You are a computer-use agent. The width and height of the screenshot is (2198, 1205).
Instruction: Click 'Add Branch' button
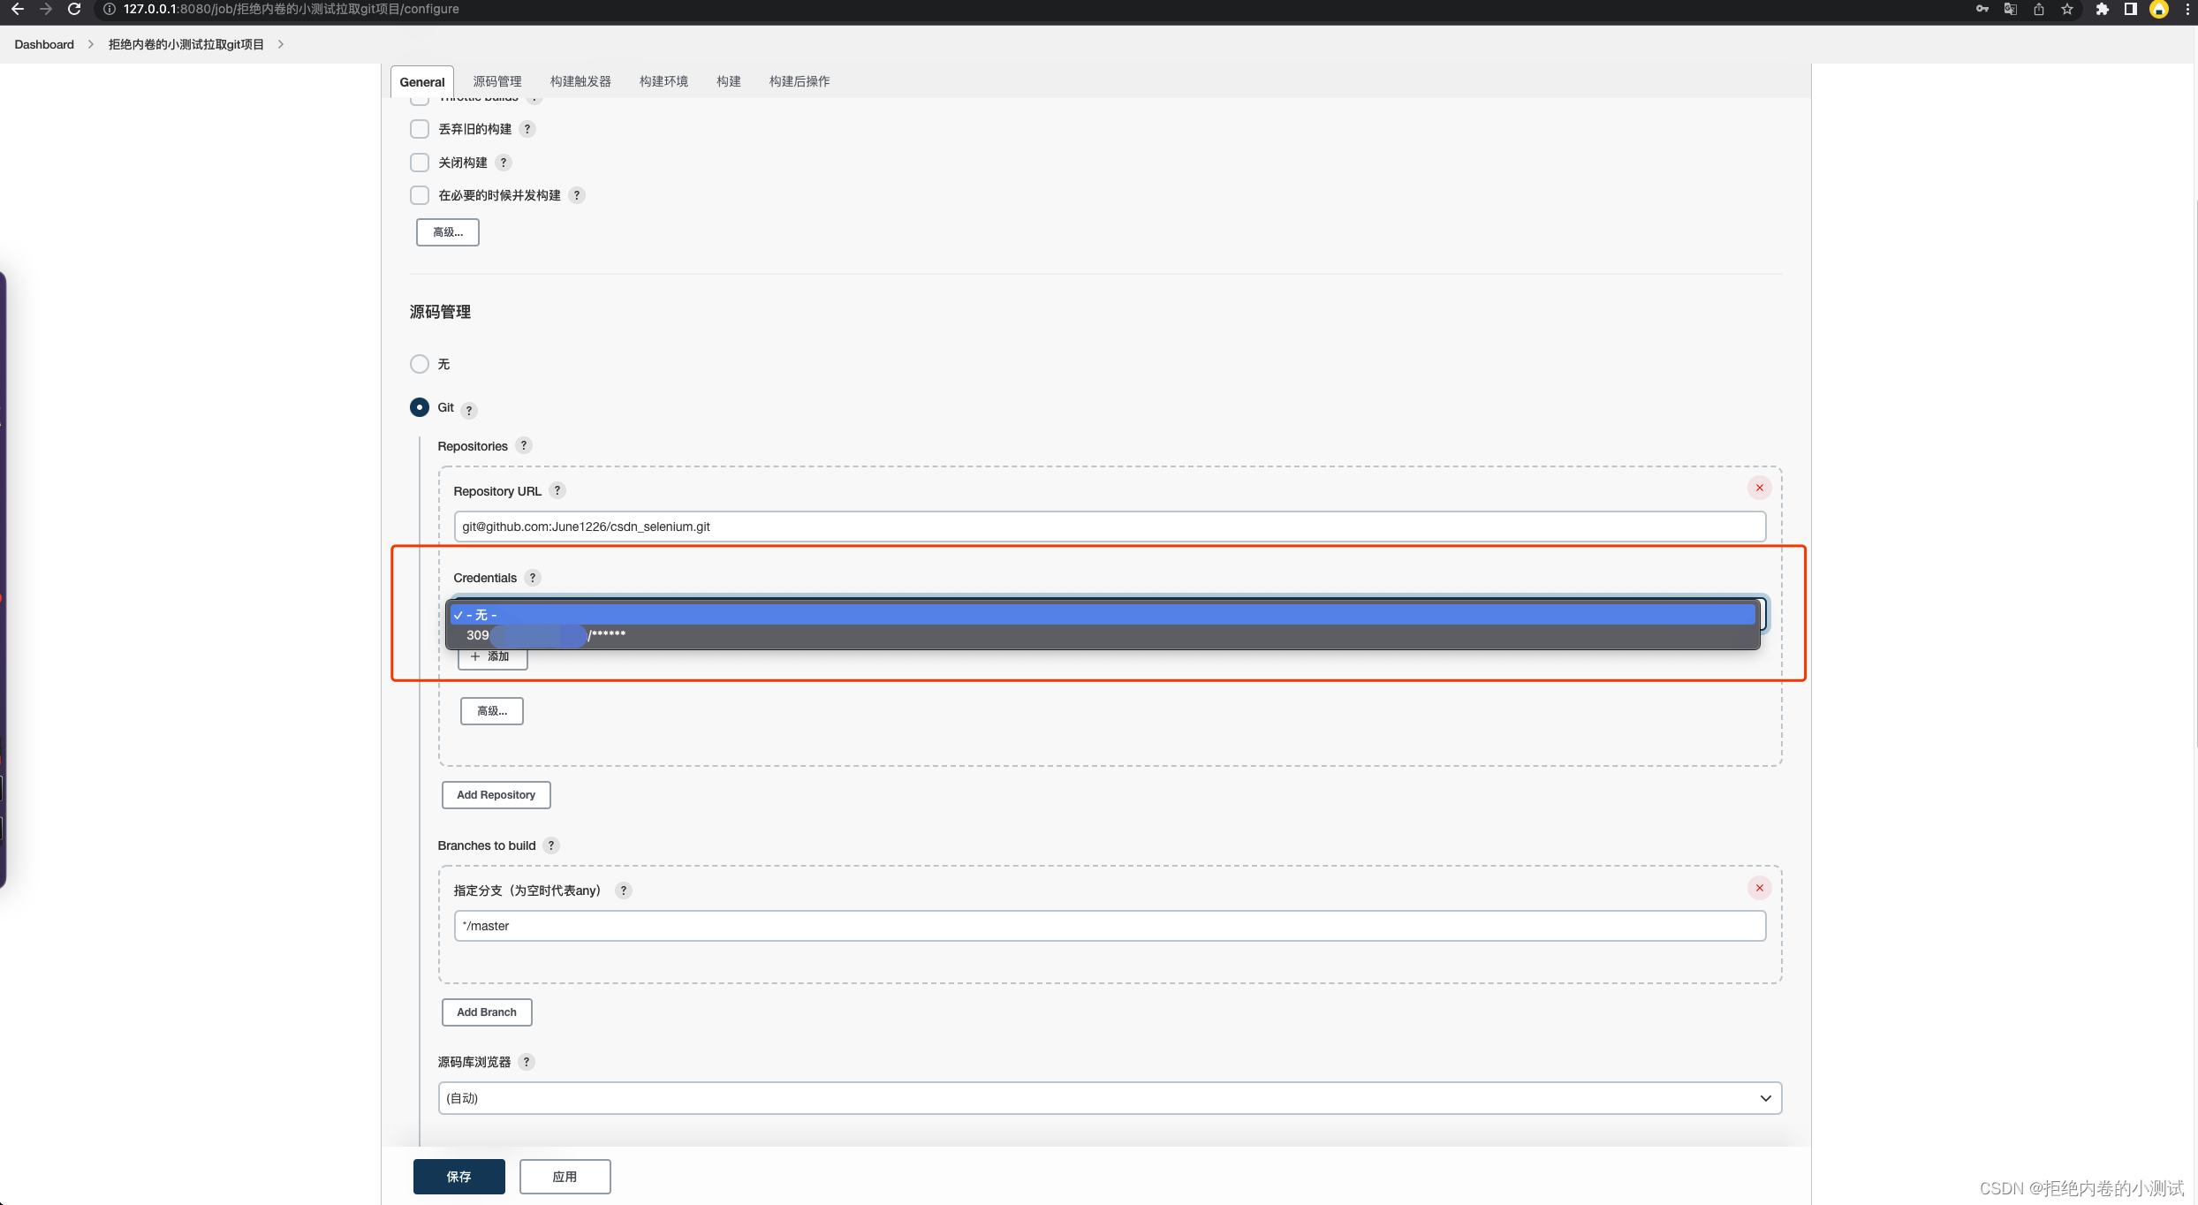[x=487, y=1011]
